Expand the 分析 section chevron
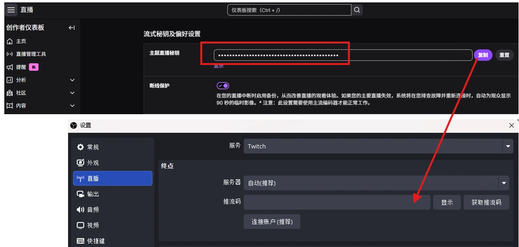Viewport: 519px width, 247px height. click(72, 80)
